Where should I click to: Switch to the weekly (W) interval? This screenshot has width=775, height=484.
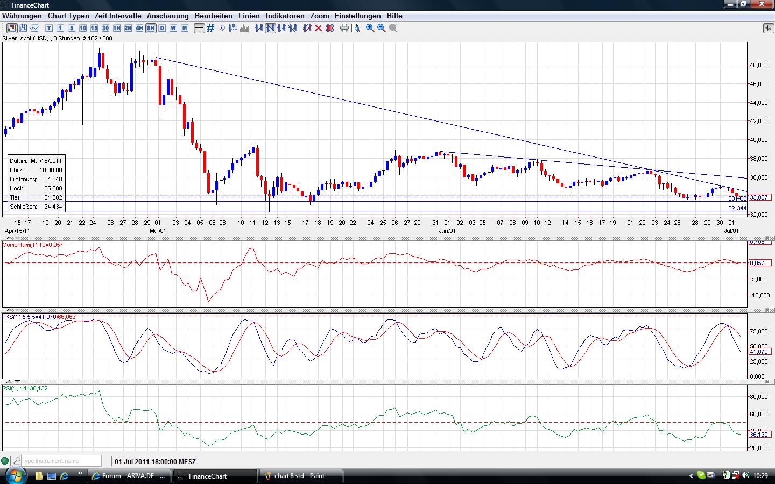point(173,28)
